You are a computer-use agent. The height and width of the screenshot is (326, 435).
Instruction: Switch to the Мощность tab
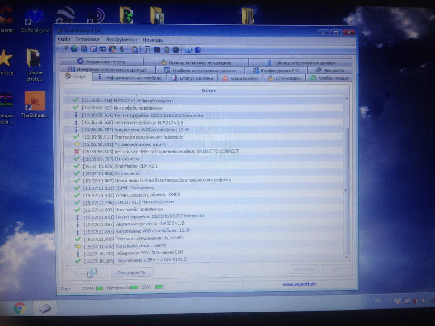[x=330, y=71]
